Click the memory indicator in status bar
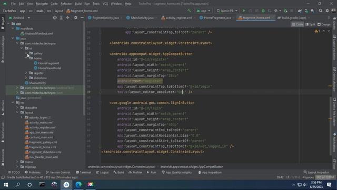This screenshot has height=190, width=337. [x=325, y=177]
